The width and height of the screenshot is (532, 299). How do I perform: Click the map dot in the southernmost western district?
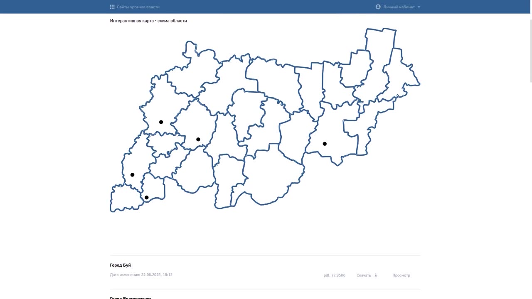[146, 198]
